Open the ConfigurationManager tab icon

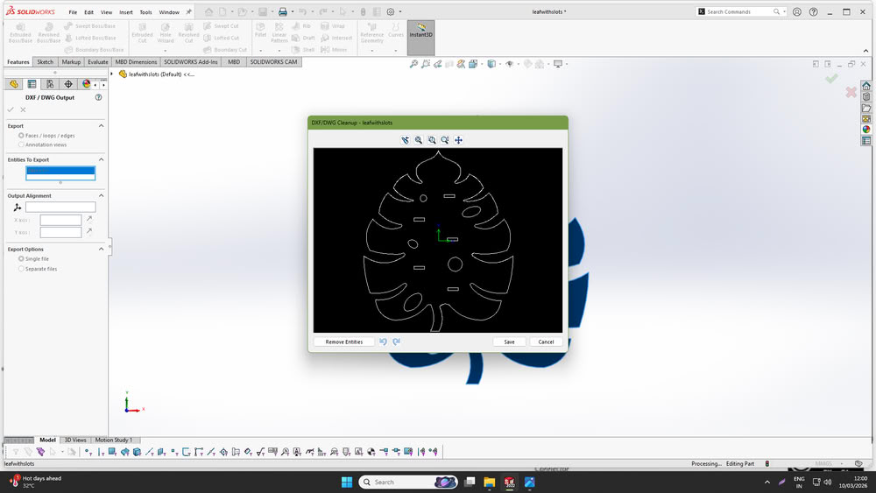pyautogui.click(x=50, y=84)
